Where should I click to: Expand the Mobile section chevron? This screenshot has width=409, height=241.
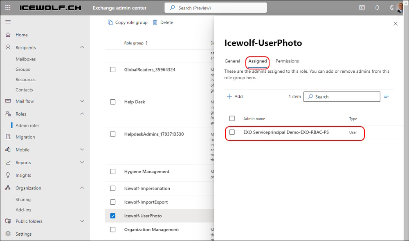click(x=82, y=150)
